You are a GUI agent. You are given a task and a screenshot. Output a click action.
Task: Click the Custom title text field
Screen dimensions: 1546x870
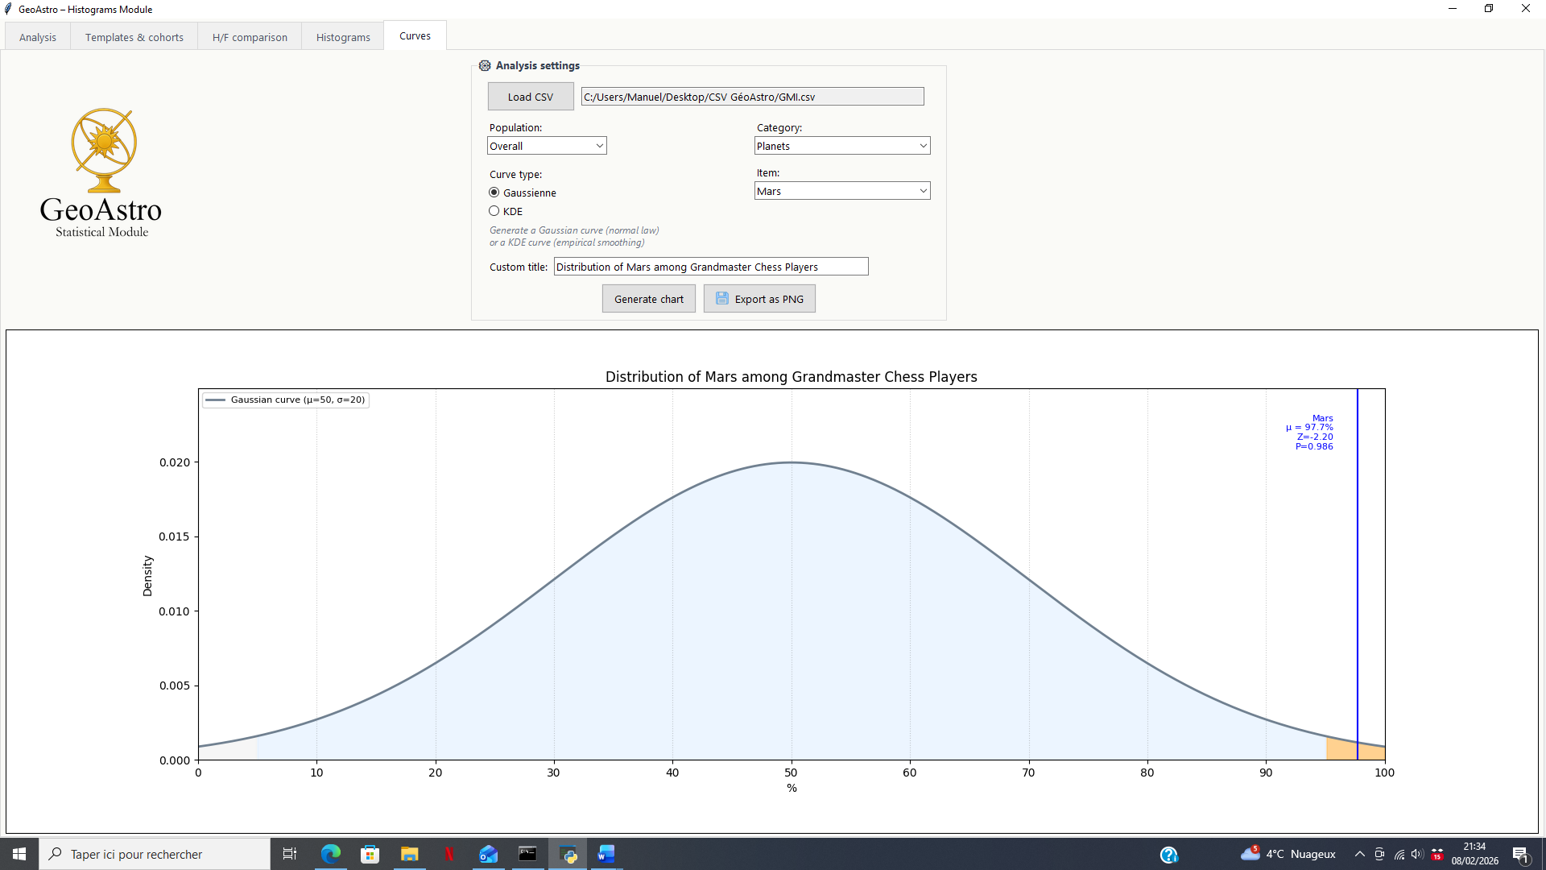[x=710, y=267]
